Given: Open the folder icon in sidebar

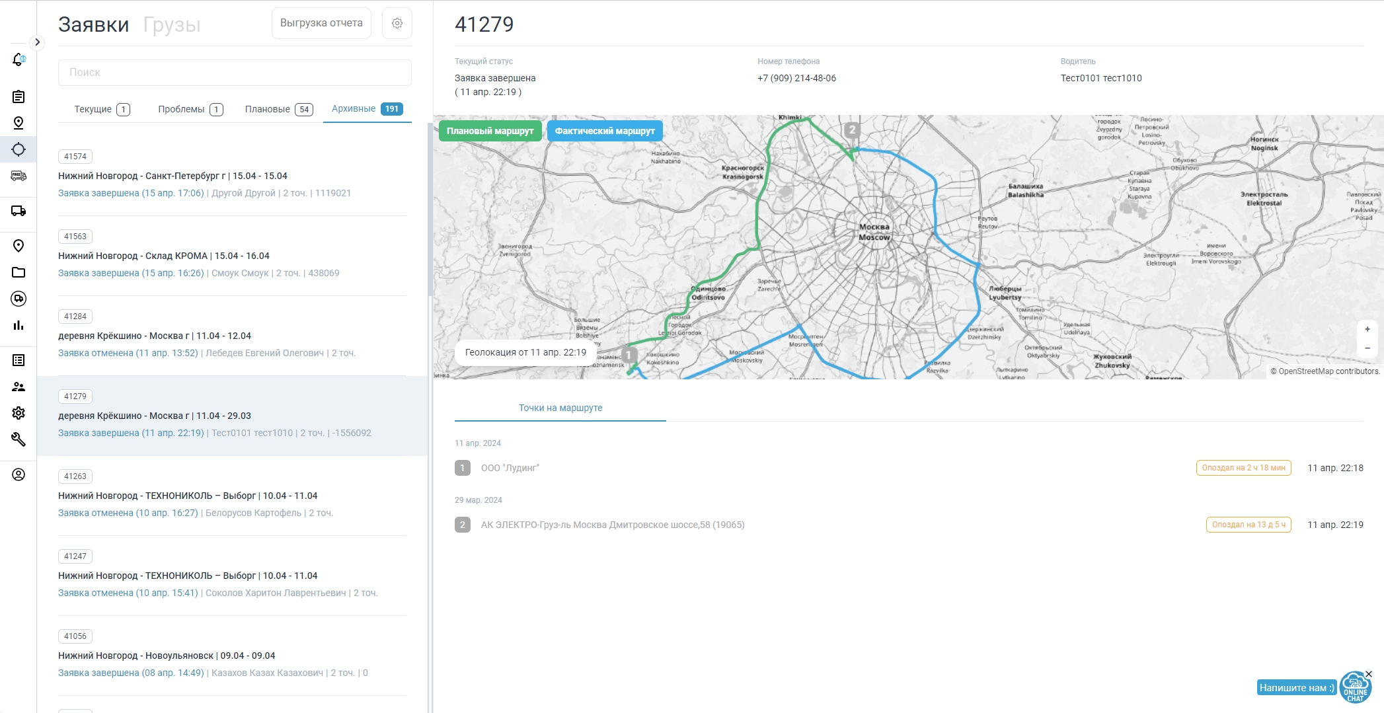Looking at the screenshot, I should click(19, 272).
